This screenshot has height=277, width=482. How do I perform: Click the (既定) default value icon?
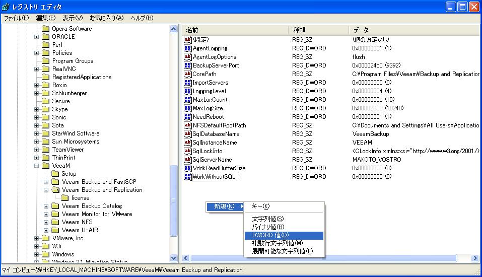tap(187, 40)
